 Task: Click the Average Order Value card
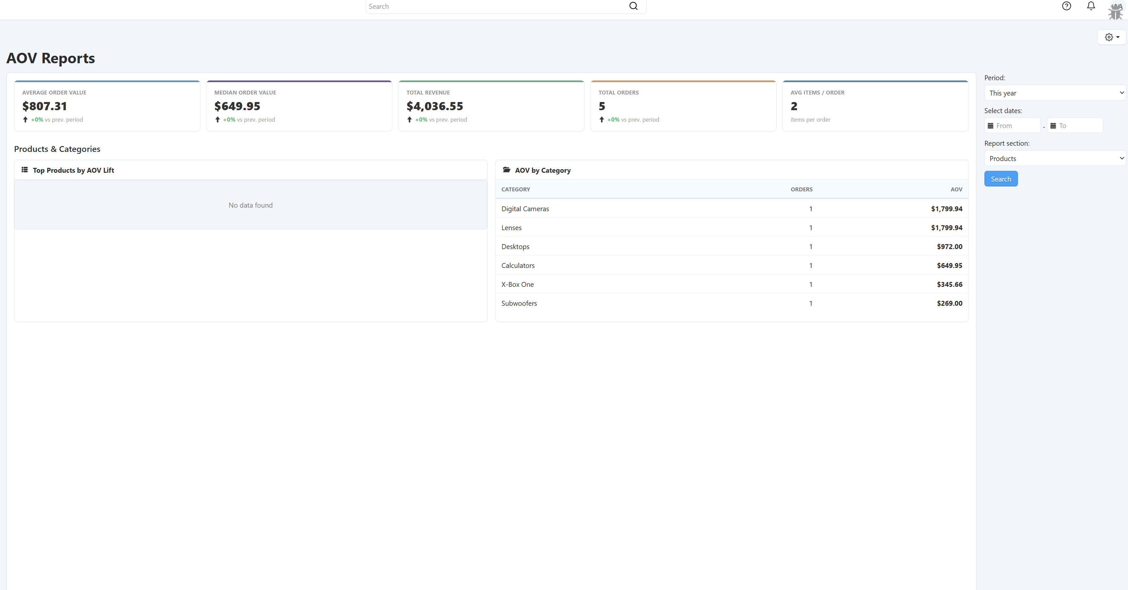(107, 106)
